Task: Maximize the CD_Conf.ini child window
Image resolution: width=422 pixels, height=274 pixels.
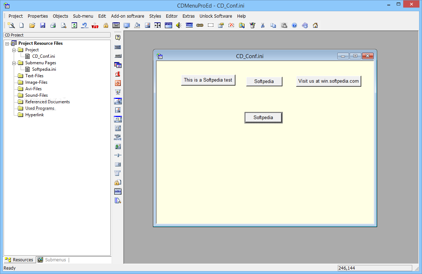Action: coord(355,56)
